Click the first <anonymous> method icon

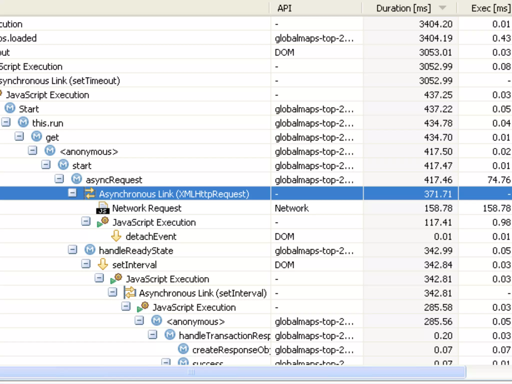tap(50, 151)
